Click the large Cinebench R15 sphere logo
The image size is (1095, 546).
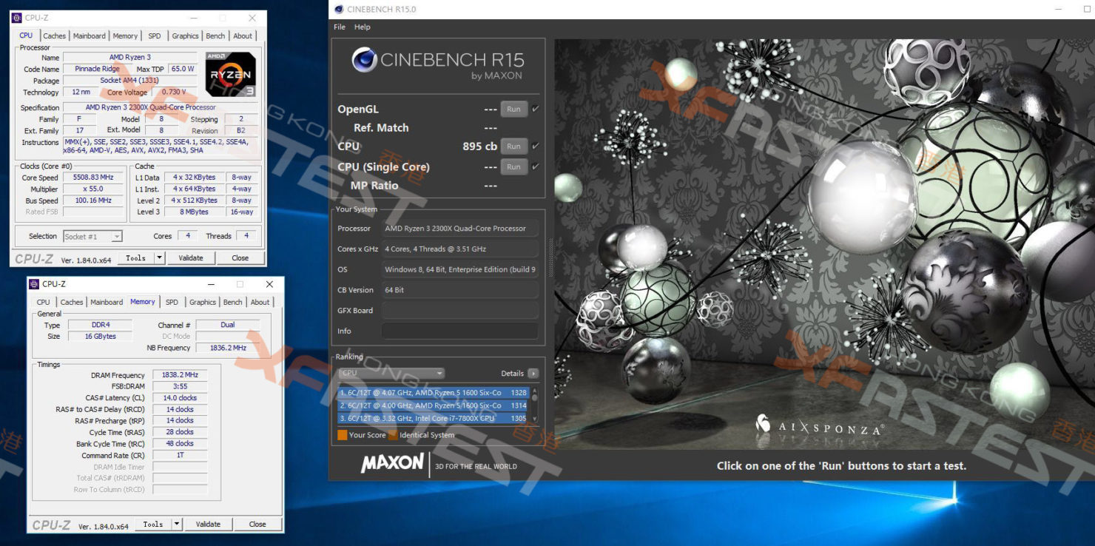click(363, 58)
